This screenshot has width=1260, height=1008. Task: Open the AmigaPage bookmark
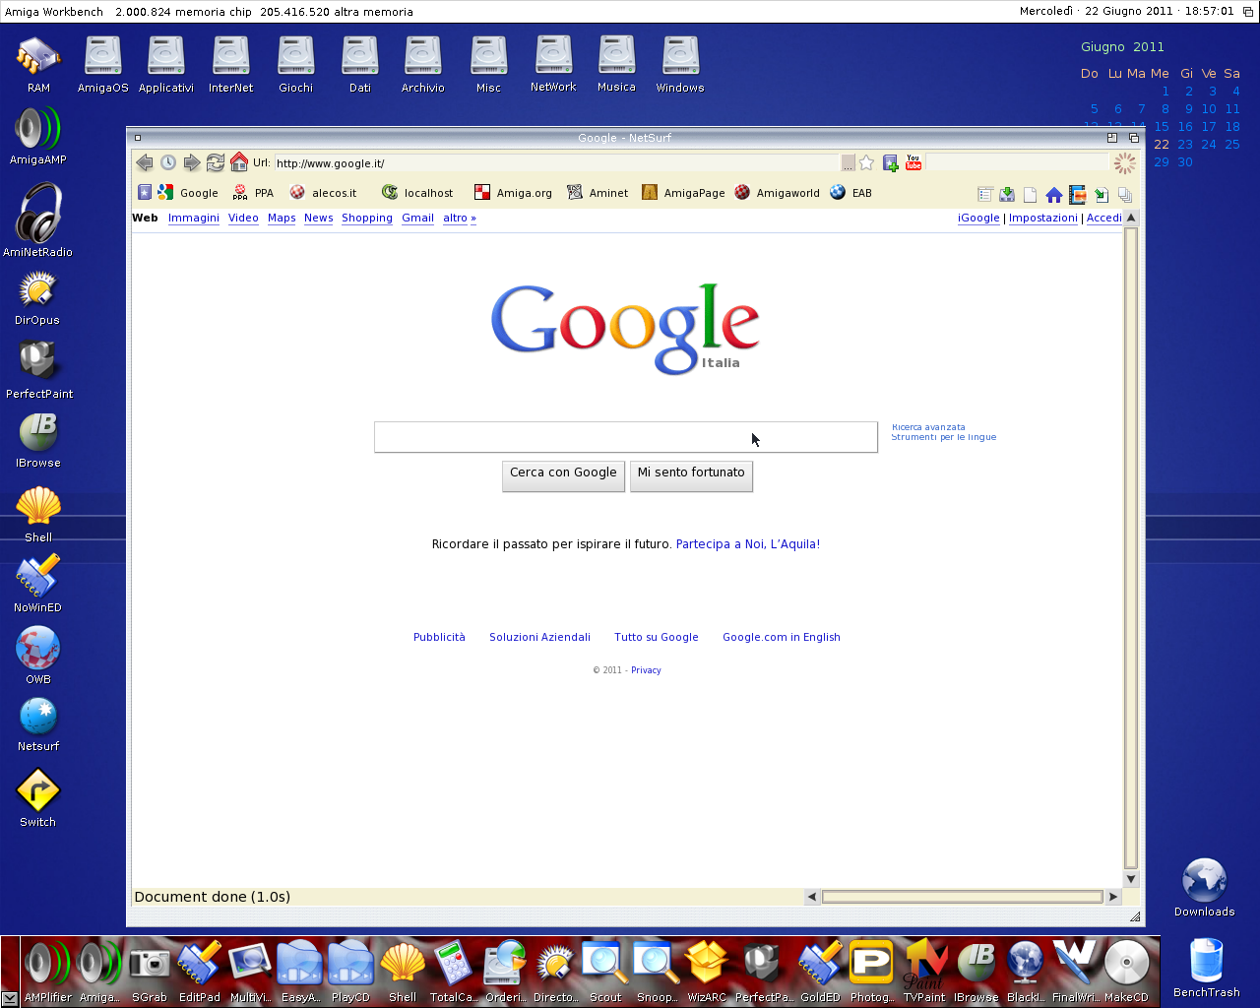[683, 193]
